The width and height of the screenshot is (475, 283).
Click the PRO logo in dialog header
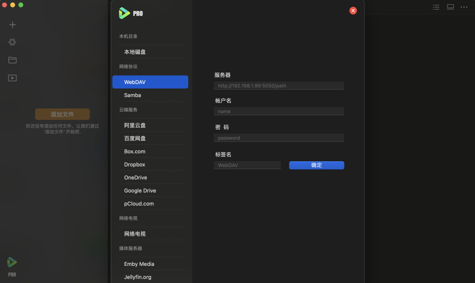(x=131, y=13)
